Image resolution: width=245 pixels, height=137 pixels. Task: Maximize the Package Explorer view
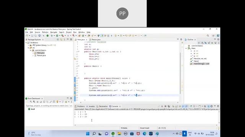(71, 40)
